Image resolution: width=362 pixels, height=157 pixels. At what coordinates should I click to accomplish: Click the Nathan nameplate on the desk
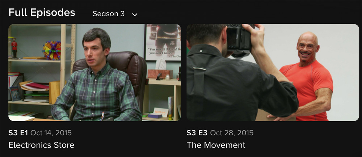(160, 113)
